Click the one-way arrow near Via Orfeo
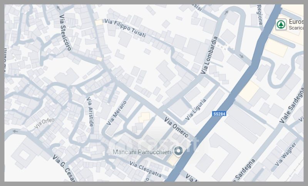The image size is (308, 186). pyautogui.click(x=15, y=131)
